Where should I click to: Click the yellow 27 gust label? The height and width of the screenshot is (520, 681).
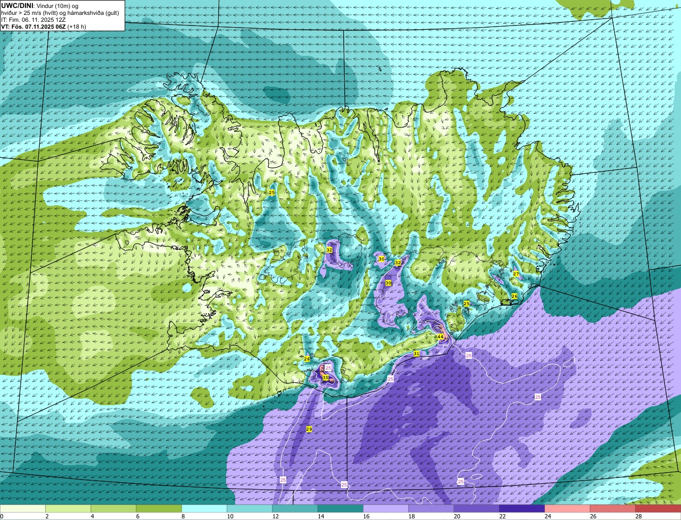point(516,274)
